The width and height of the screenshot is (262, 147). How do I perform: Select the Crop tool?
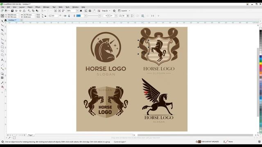tap(2, 30)
